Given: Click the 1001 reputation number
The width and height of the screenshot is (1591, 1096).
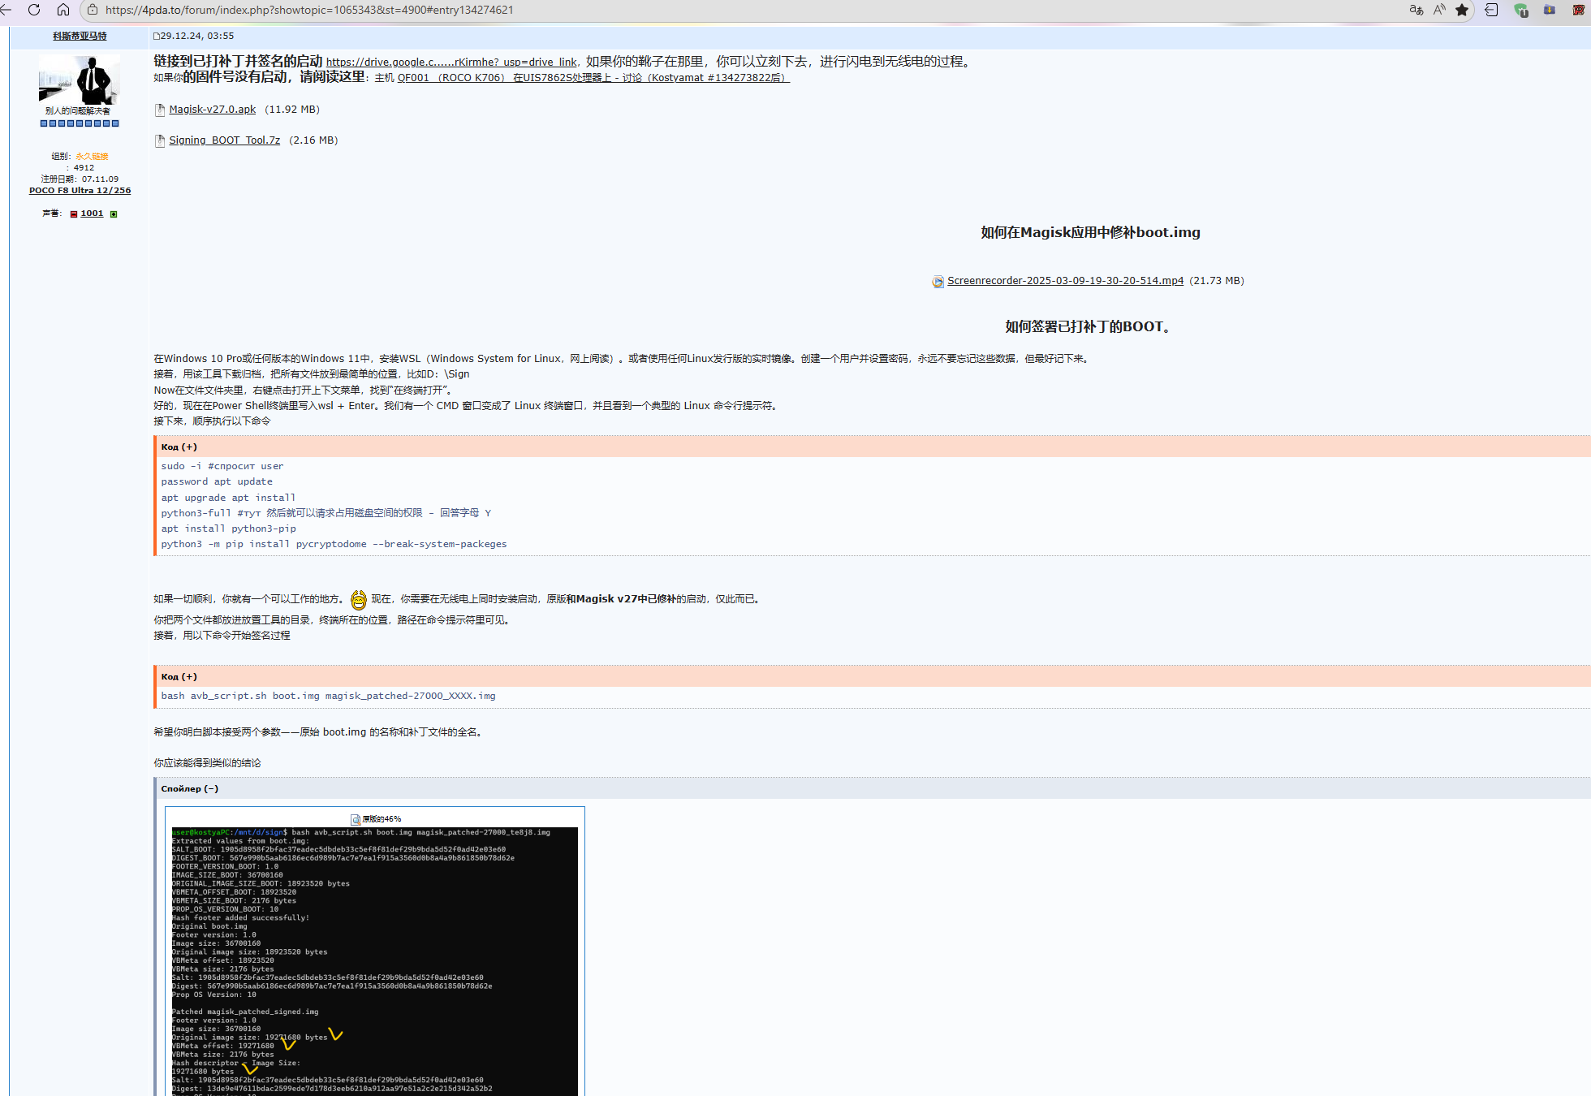Looking at the screenshot, I should tap(92, 214).
